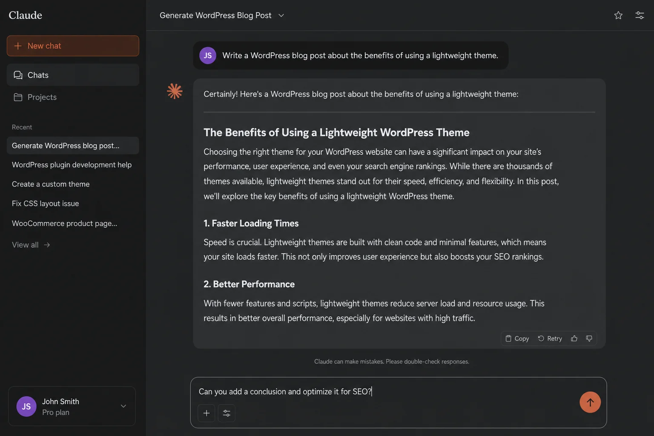Click the Generate WordPress Blog Post title
Image resolution: width=654 pixels, height=436 pixels.
point(215,15)
